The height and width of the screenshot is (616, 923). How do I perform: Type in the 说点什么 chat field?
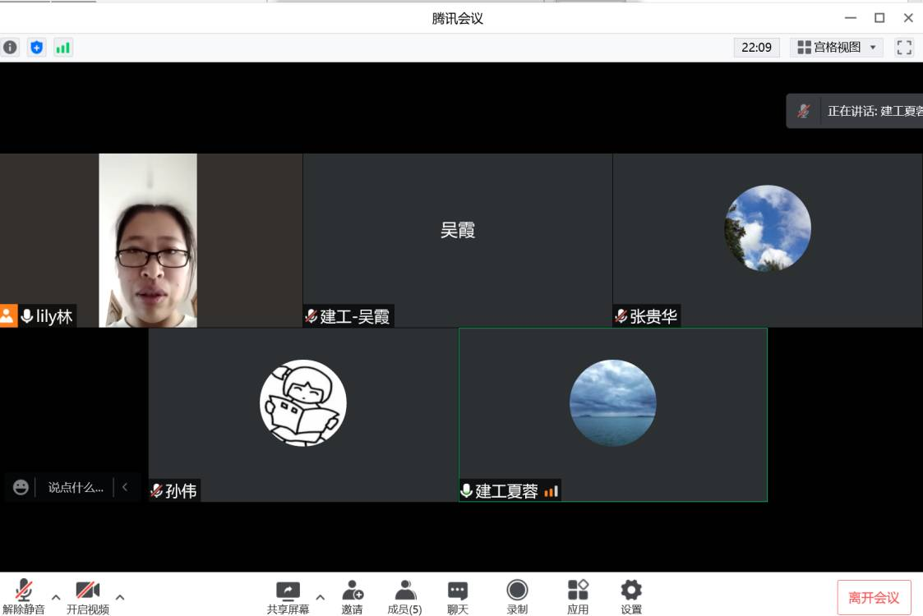point(76,487)
